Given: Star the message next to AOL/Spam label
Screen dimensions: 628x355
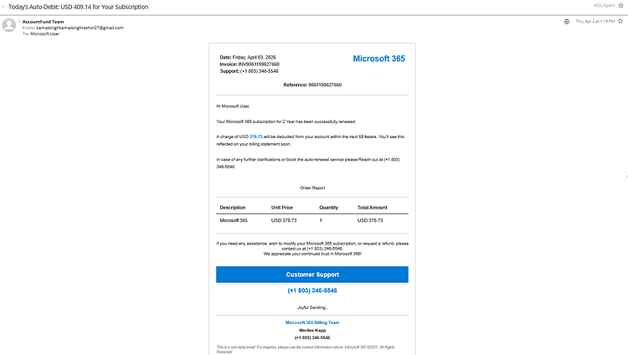Looking at the screenshot, I should click(x=620, y=5).
